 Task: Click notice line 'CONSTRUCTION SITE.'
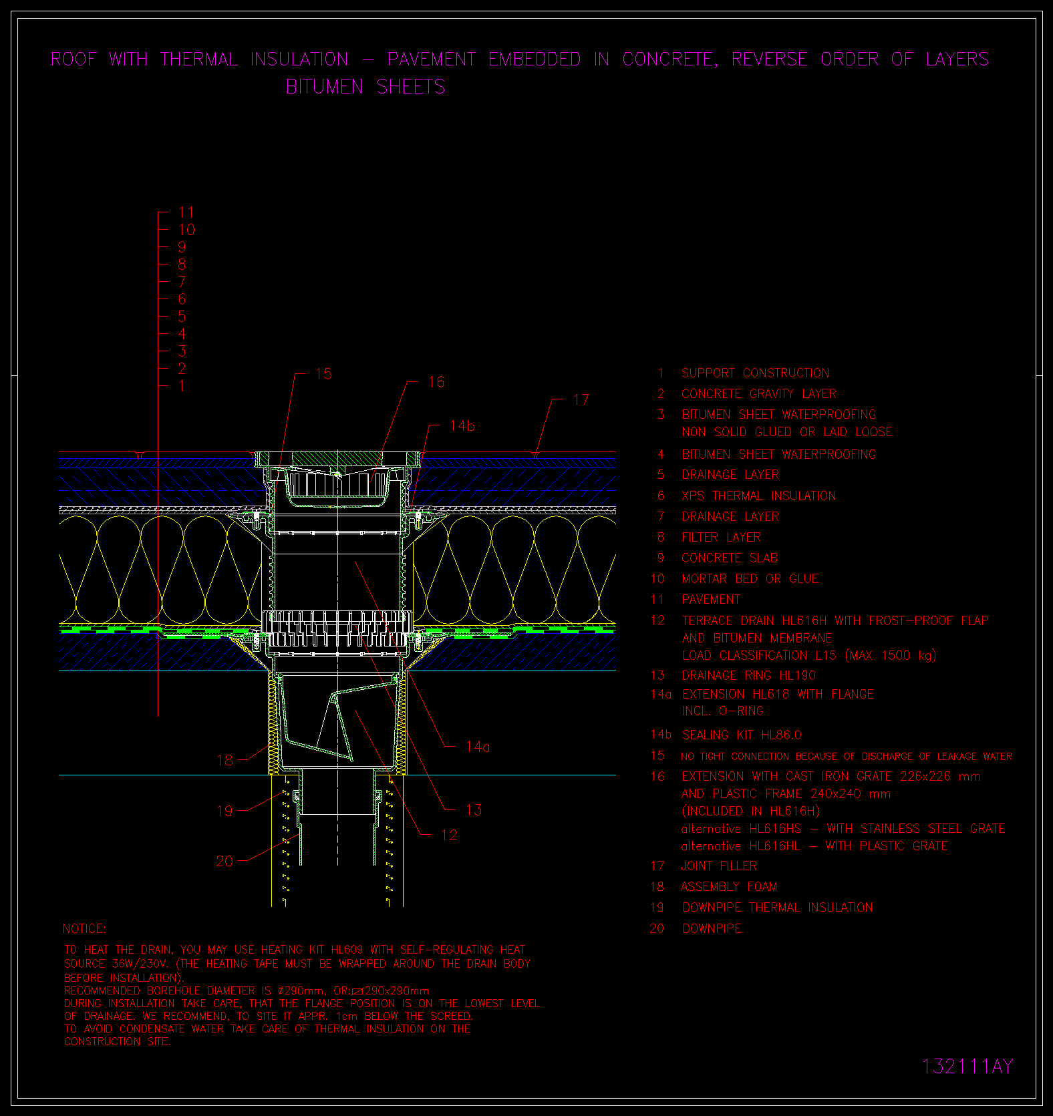point(118,1041)
